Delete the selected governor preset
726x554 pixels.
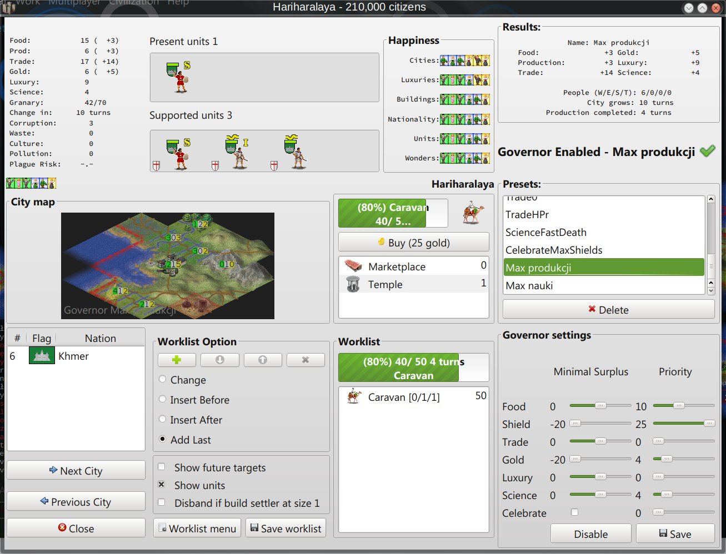coord(608,310)
